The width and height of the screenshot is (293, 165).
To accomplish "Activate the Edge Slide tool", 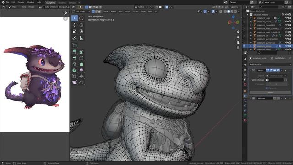I will [x=75, y=77].
